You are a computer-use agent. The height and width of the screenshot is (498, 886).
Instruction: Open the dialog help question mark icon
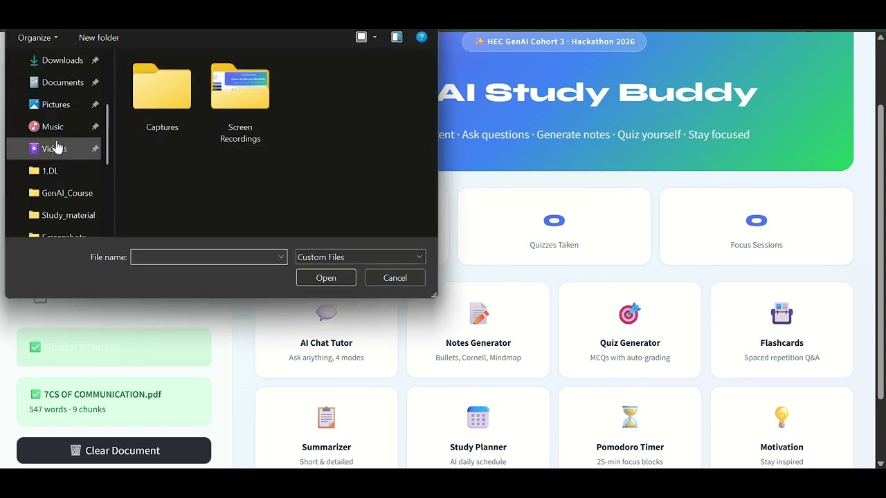point(422,37)
